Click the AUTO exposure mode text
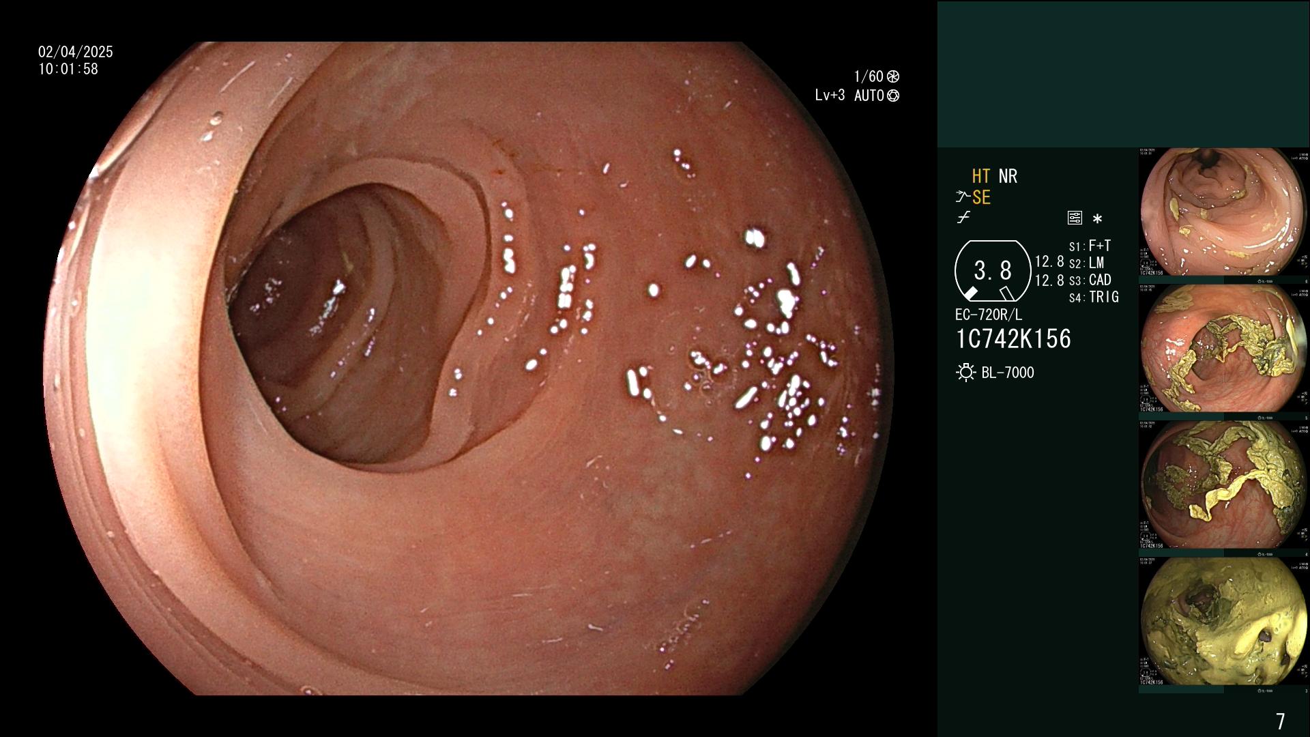This screenshot has width=1310, height=737. pyautogui.click(x=869, y=96)
